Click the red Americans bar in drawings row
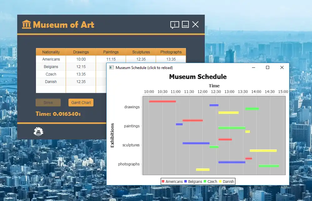 coord(162,101)
